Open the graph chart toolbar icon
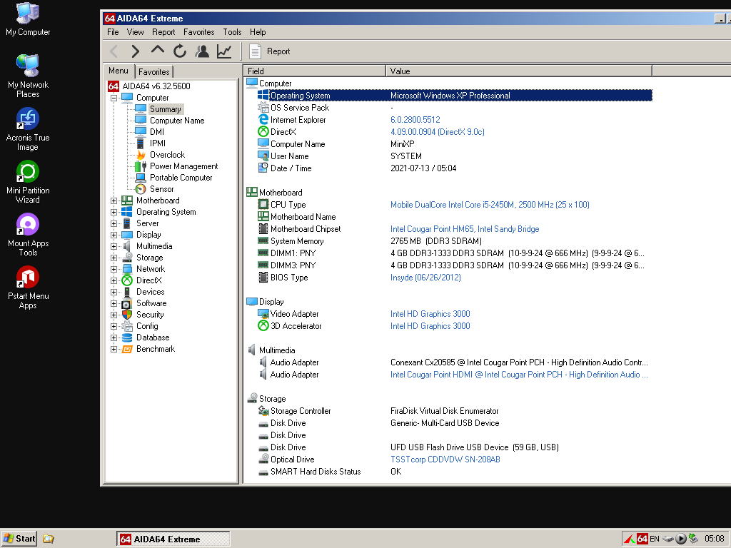731x548 pixels. click(224, 51)
